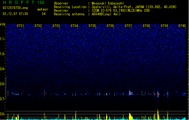Click the 1.1 kHz frequency label
The height and width of the screenshot is (120, 189).
3,39
